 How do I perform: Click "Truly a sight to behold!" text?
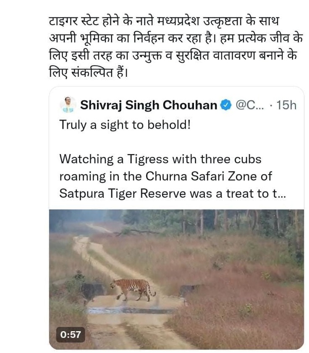point(125,125)
